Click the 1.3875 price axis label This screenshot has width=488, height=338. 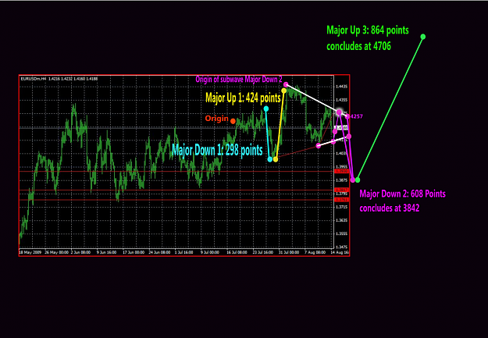click(x=342, y=180)
